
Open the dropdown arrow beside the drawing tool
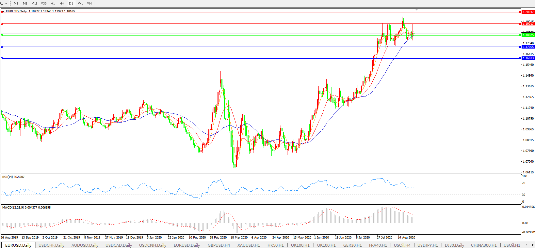6,4
